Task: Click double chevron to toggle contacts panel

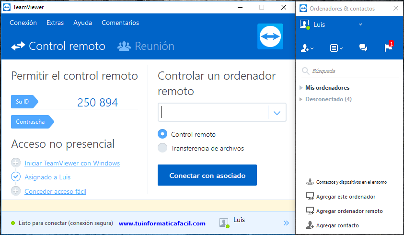Action: click(286, 223)
